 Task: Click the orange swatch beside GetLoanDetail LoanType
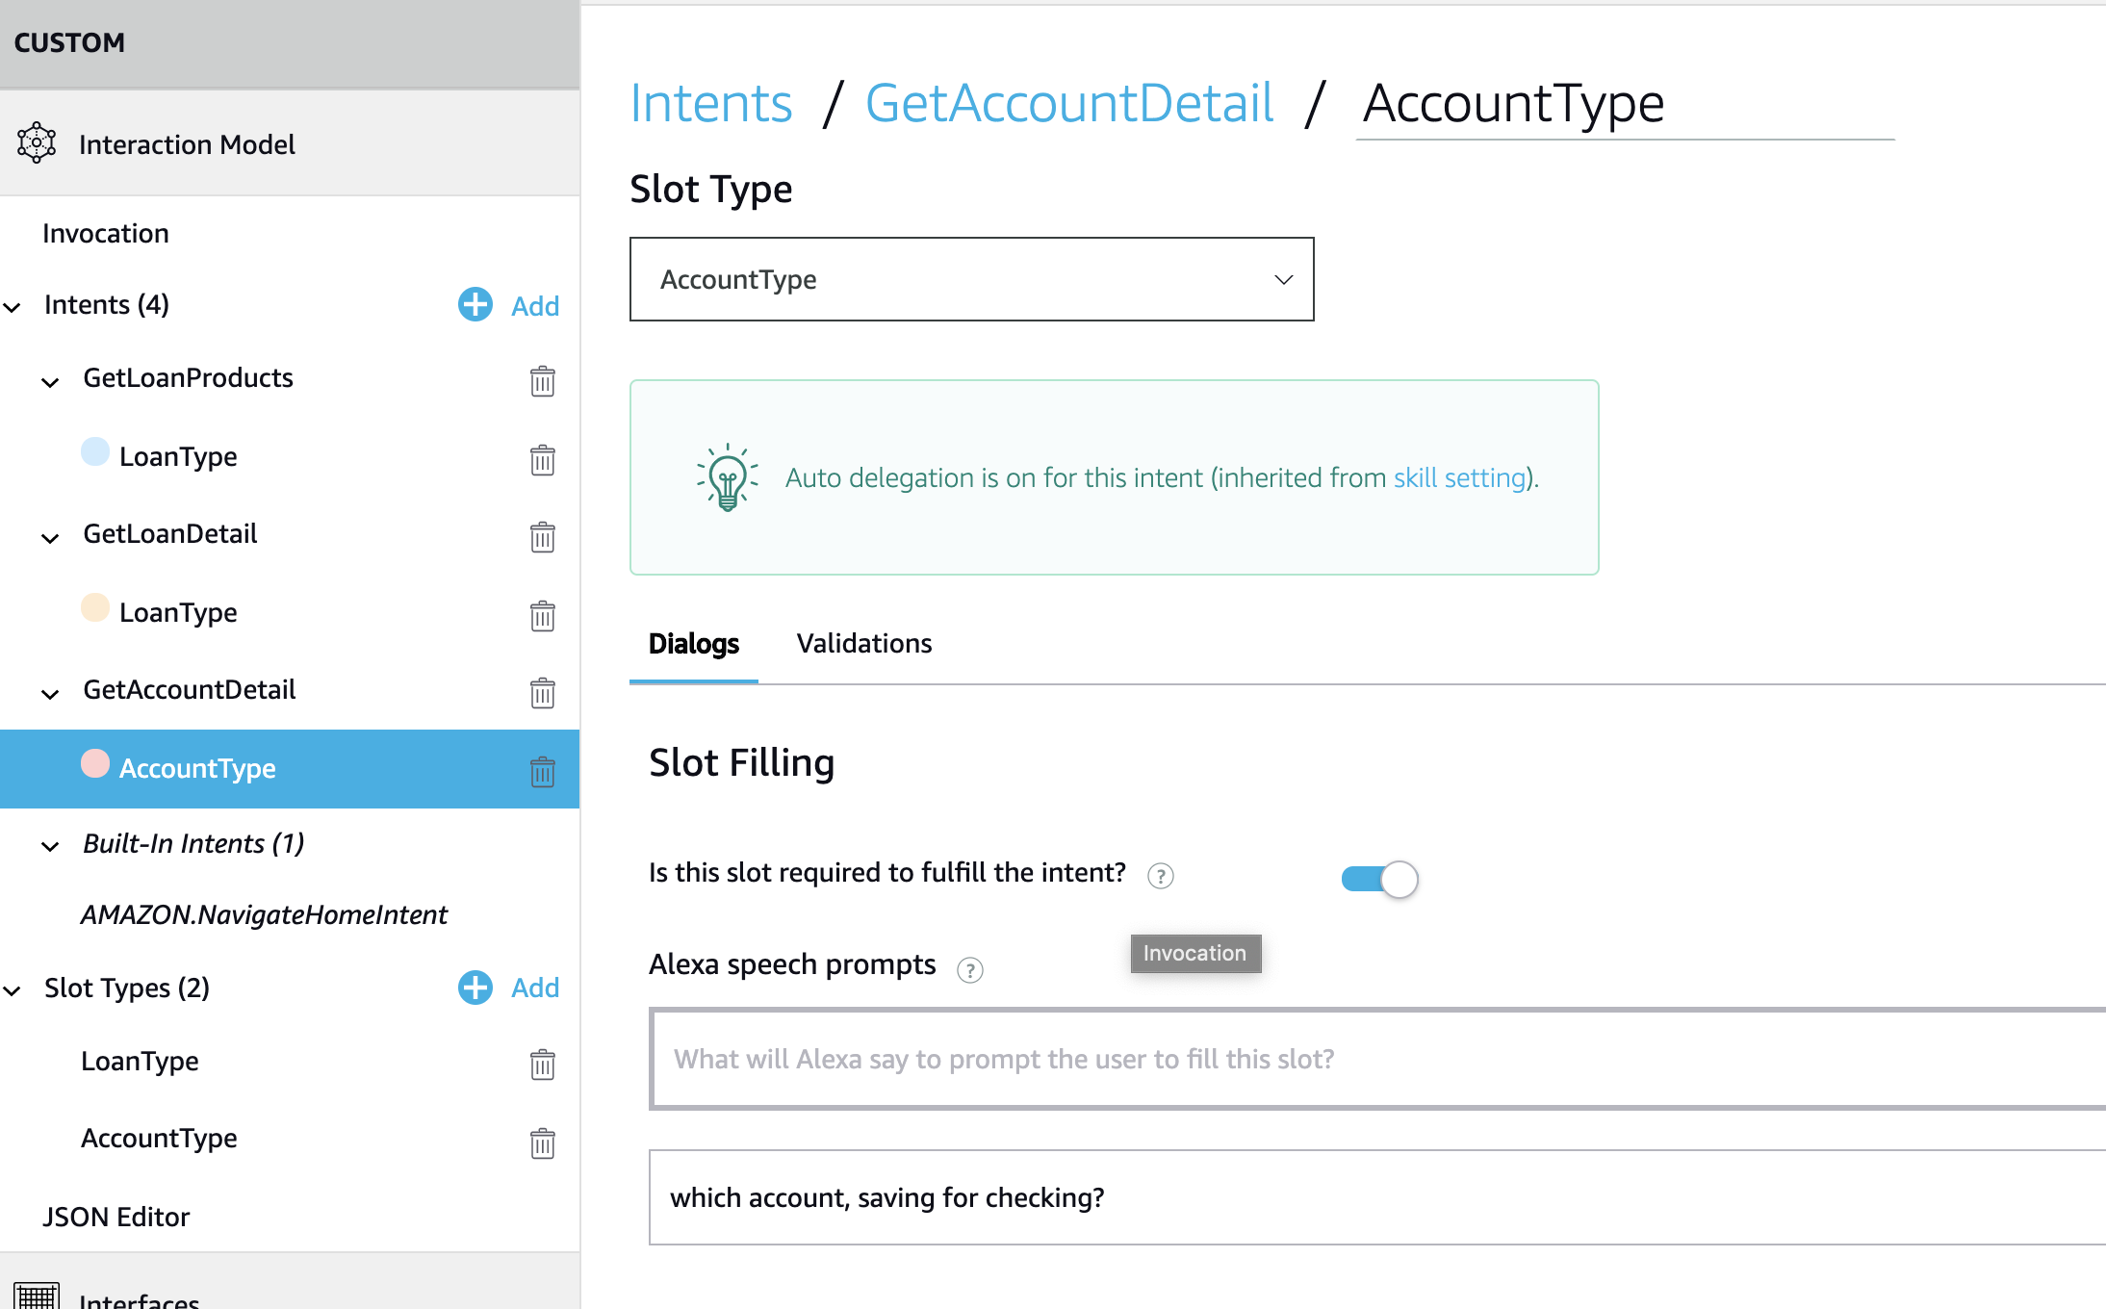95,607
